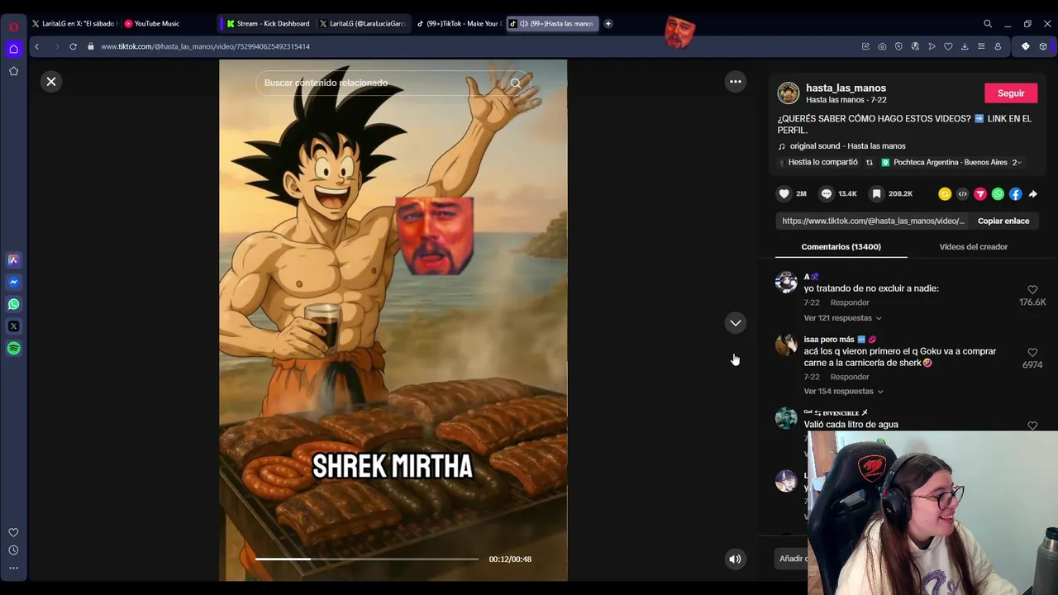Switch to TikTok - Make Your Day tab
The image size is (1058, 595).
(458, 23)
